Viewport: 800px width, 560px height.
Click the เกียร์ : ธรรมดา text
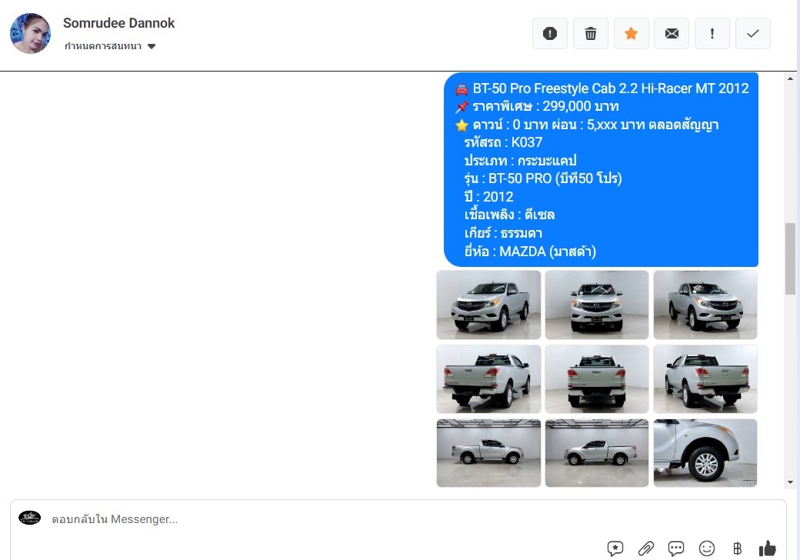click(503, 233)
